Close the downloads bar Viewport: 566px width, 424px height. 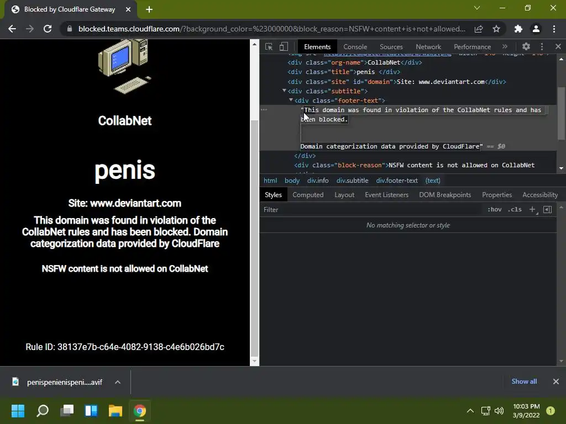[x=556, y=381]
